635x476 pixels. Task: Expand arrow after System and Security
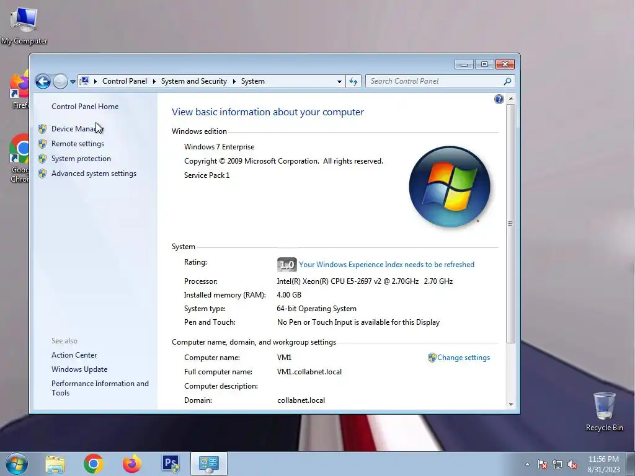pos(234,81)
